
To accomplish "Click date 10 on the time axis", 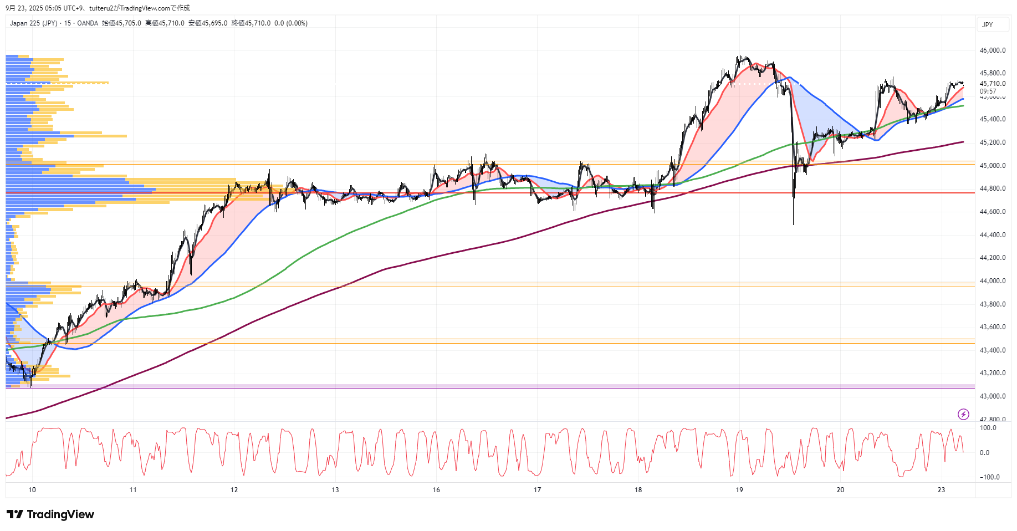I will [x=32, y=490].
